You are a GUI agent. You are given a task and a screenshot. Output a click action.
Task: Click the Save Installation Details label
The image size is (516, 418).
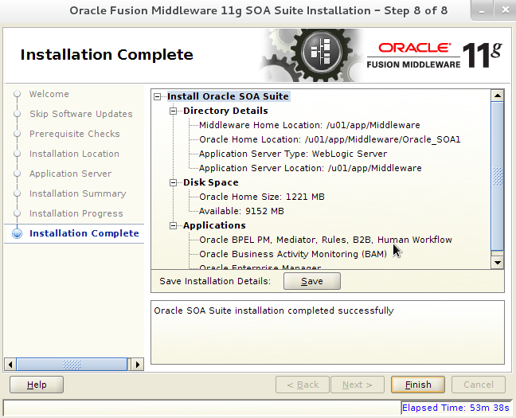pyautogui.click(x=215, y=281)
